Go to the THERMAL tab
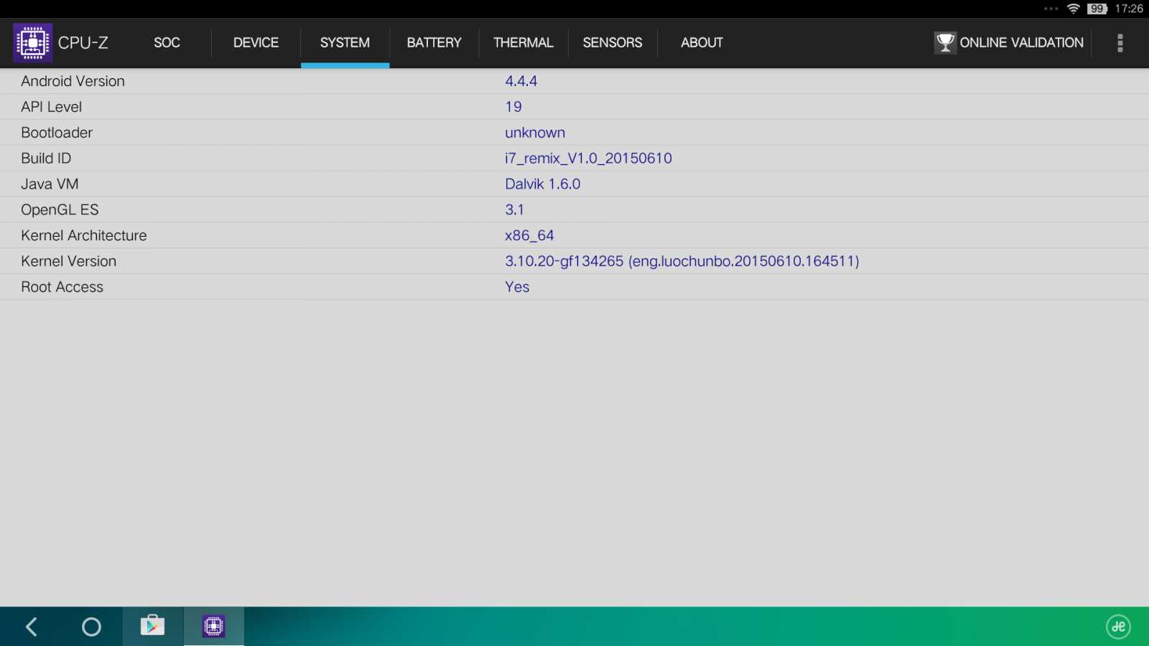The width and height of the screenshot is (1149, 646). point(523,42)
